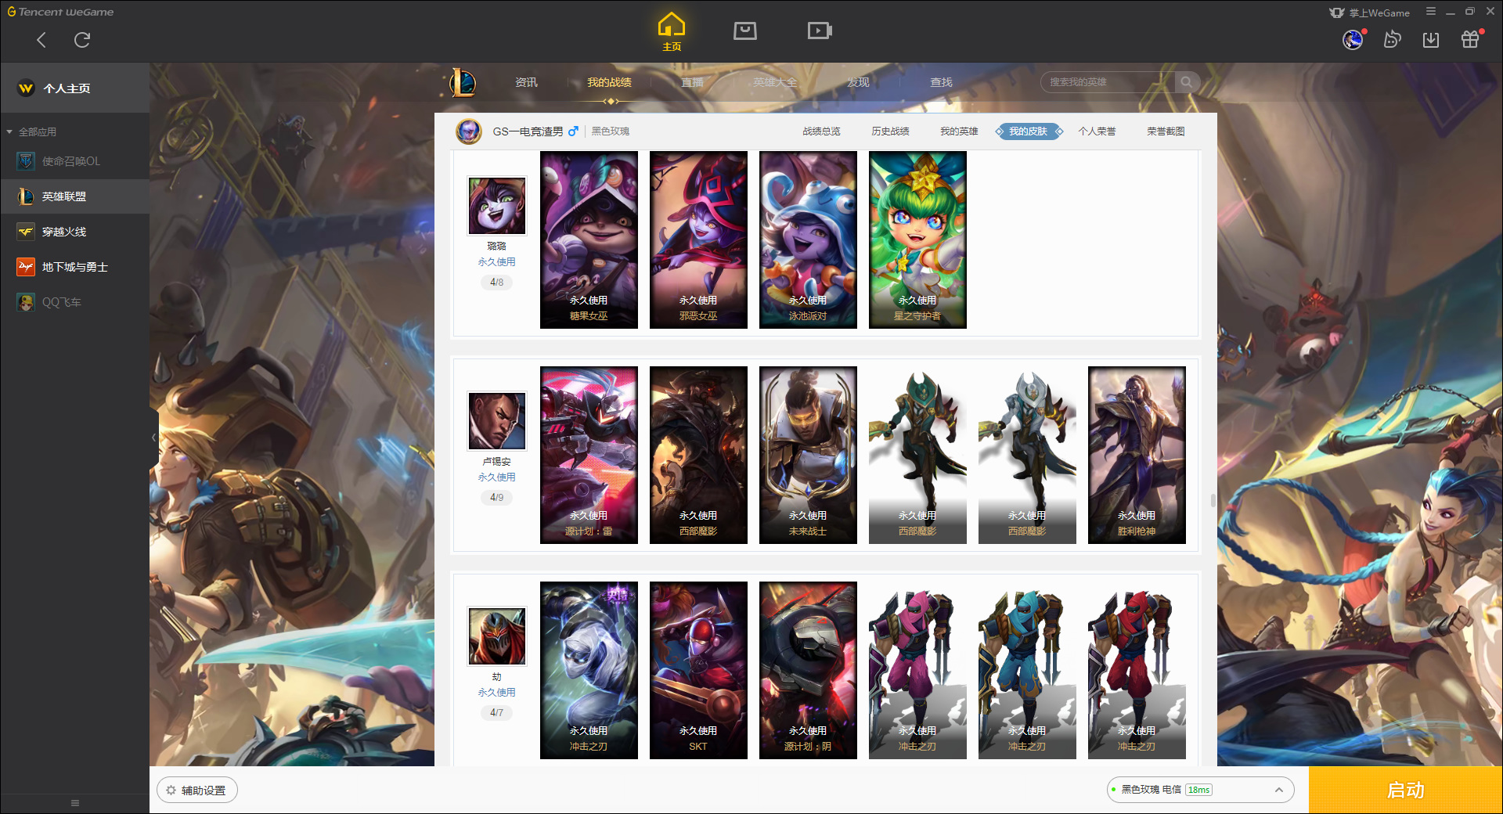1503x814 pixels.
Task: Open the download manager icon
Action: click(x=1431, y=40)
